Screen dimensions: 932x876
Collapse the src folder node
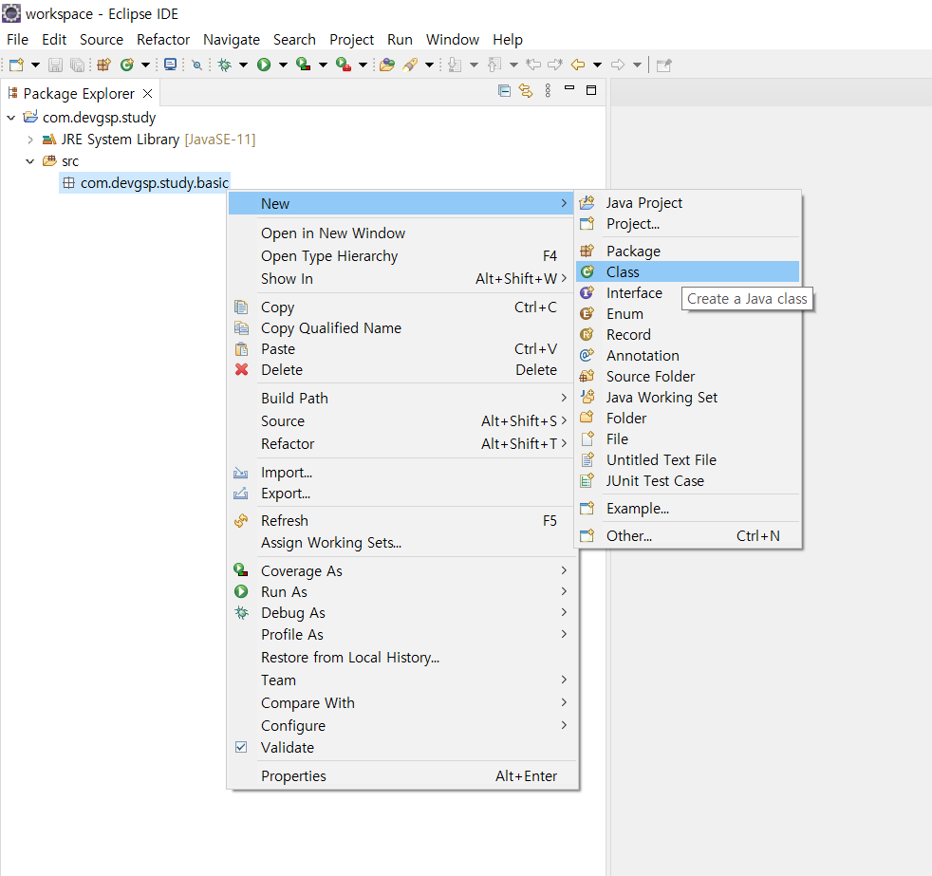pos(29,161)
